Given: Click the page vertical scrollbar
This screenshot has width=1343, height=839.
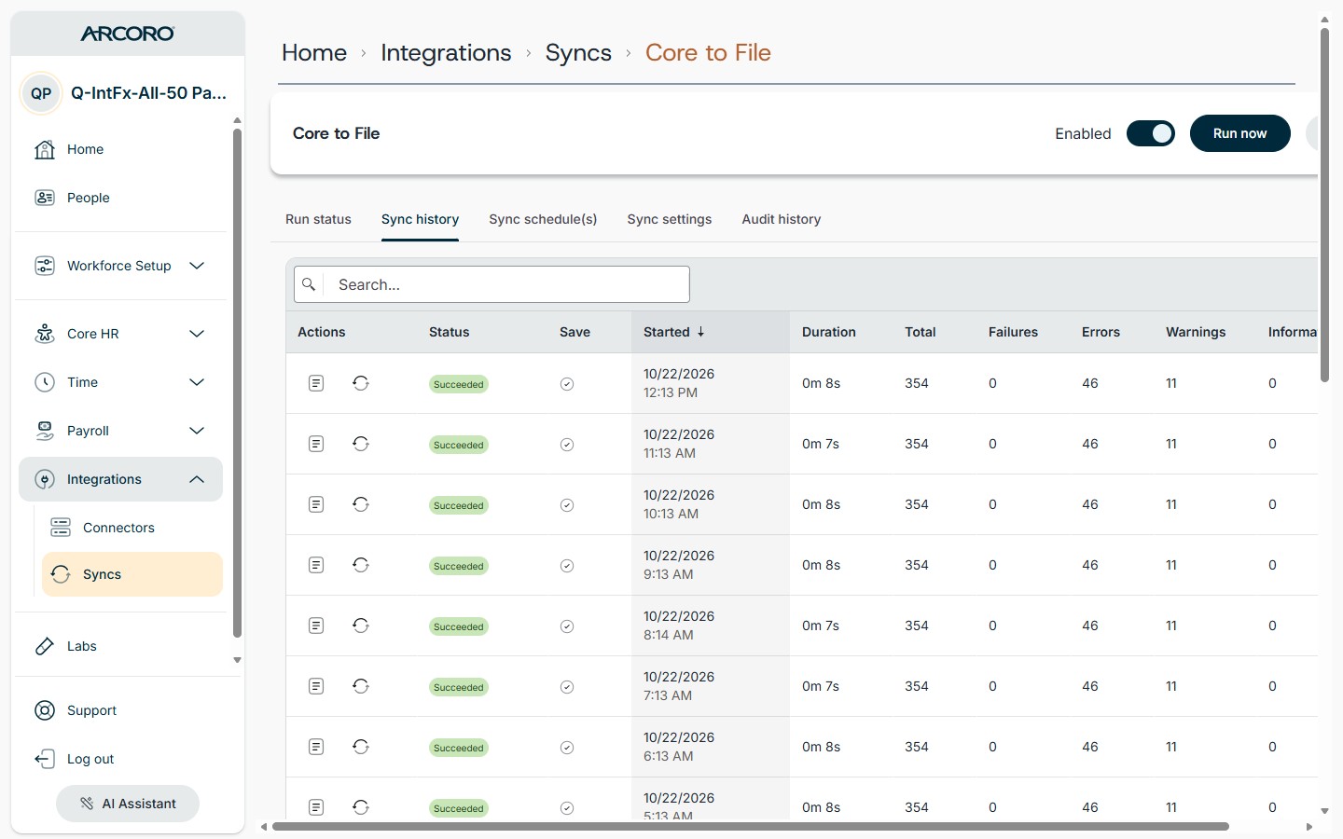Looking at the screenshot, I should tap(1324, 205).
